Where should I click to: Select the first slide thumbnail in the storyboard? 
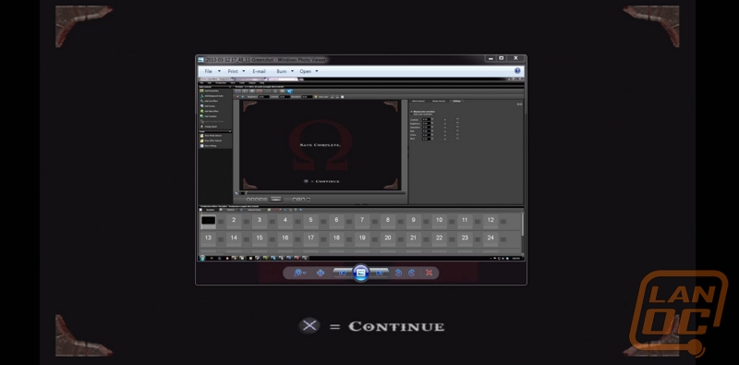click(x=208, y=220)
